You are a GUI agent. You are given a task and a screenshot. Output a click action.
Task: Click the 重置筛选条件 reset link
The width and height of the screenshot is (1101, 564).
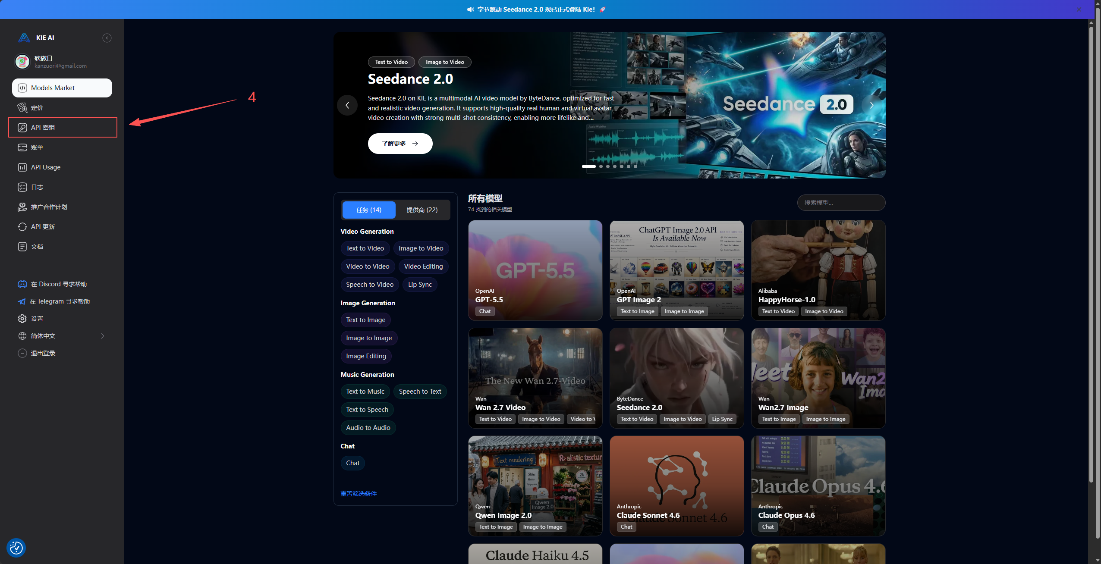tap(359, 494)
